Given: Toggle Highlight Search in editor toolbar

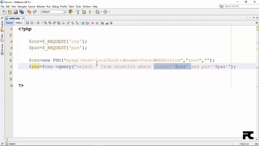Looking at the screenshot, I should (x=59, y=23).
